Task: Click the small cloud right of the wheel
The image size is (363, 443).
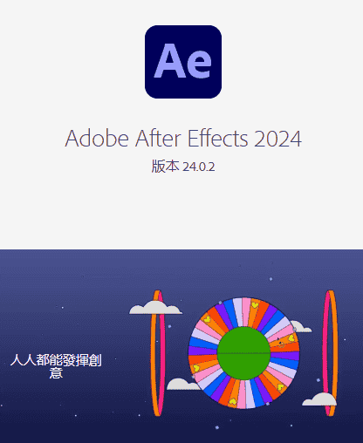Action: click(x=301, y=327)
